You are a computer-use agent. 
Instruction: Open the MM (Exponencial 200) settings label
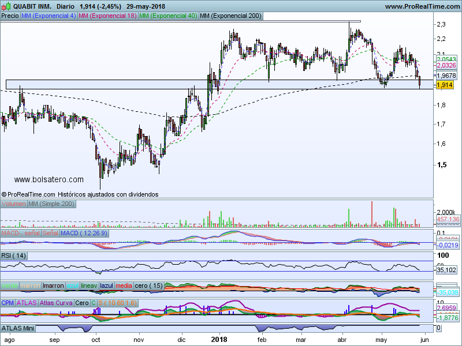click(x=230, y=16)
